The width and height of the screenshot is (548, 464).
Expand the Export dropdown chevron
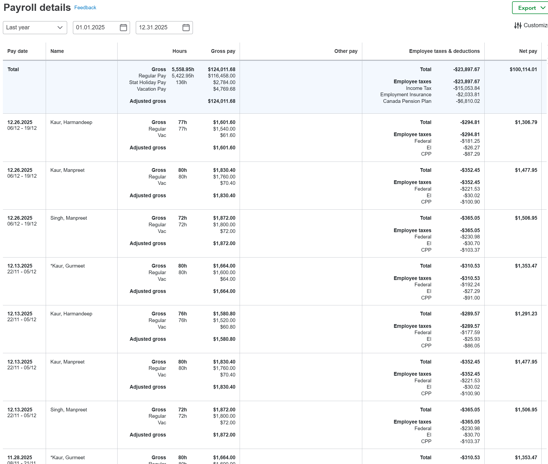pos(543,8)
